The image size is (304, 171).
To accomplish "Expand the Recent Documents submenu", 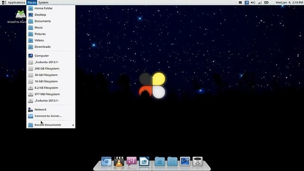I will [x=51, y=125].
